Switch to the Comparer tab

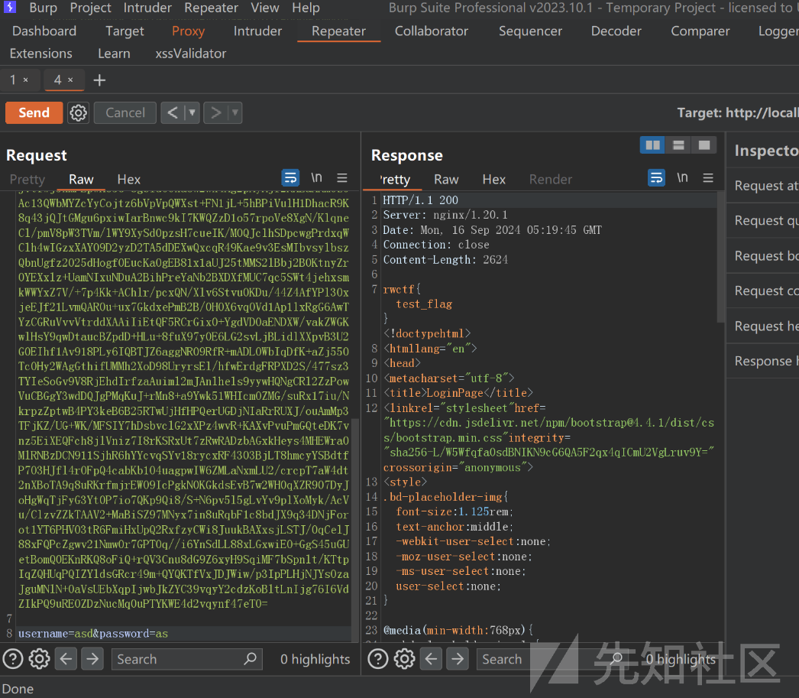pyautogui.click(x=700, y=31)
